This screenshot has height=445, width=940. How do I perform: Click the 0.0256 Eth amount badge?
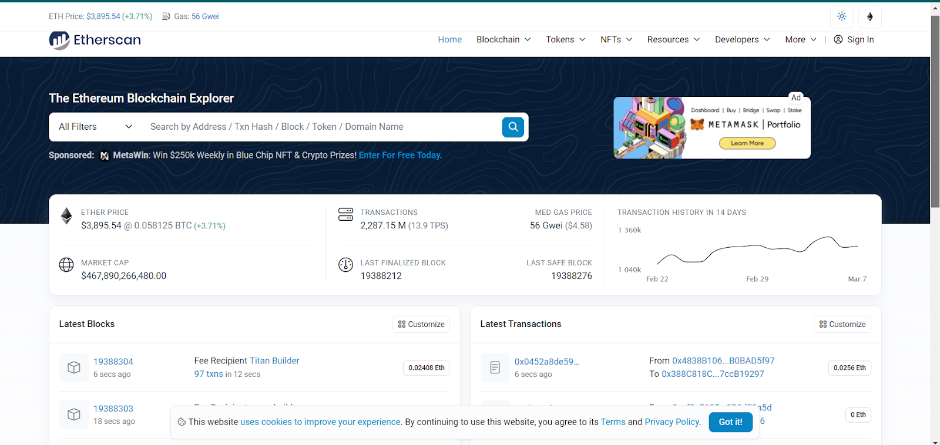pos(850,368)
